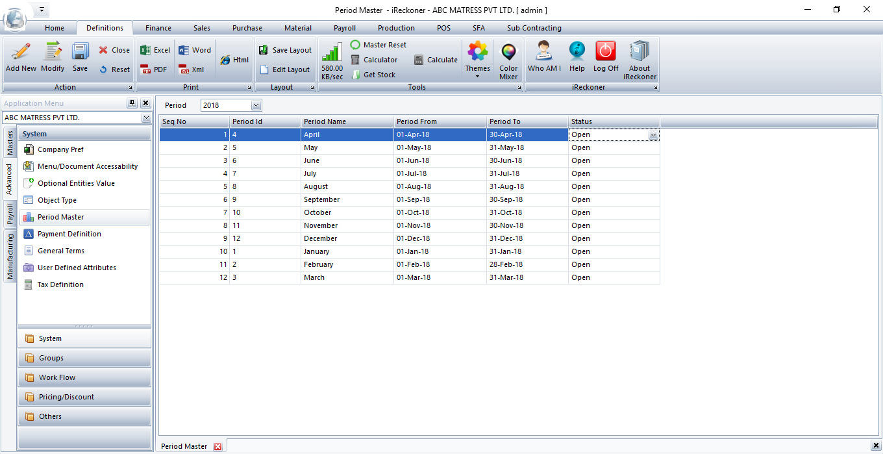Switch to the Finance ribbon tab
This screenshot has width=883, height=454.
[x=158, y=28]
